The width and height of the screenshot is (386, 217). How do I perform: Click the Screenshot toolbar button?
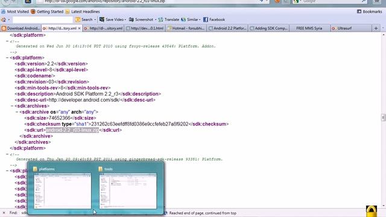(x=141, y=19)
